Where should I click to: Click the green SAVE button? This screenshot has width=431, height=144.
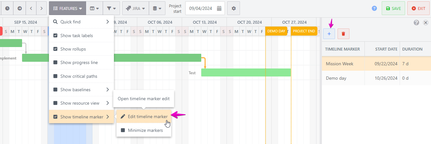(393, 8)
